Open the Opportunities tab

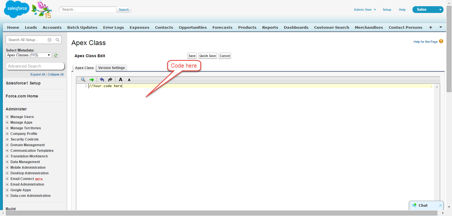pyautogui.click(x=193, y=27)
